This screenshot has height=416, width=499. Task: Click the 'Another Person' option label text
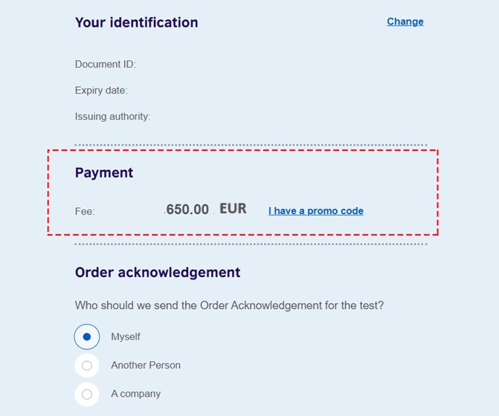(x=146, y=365)
